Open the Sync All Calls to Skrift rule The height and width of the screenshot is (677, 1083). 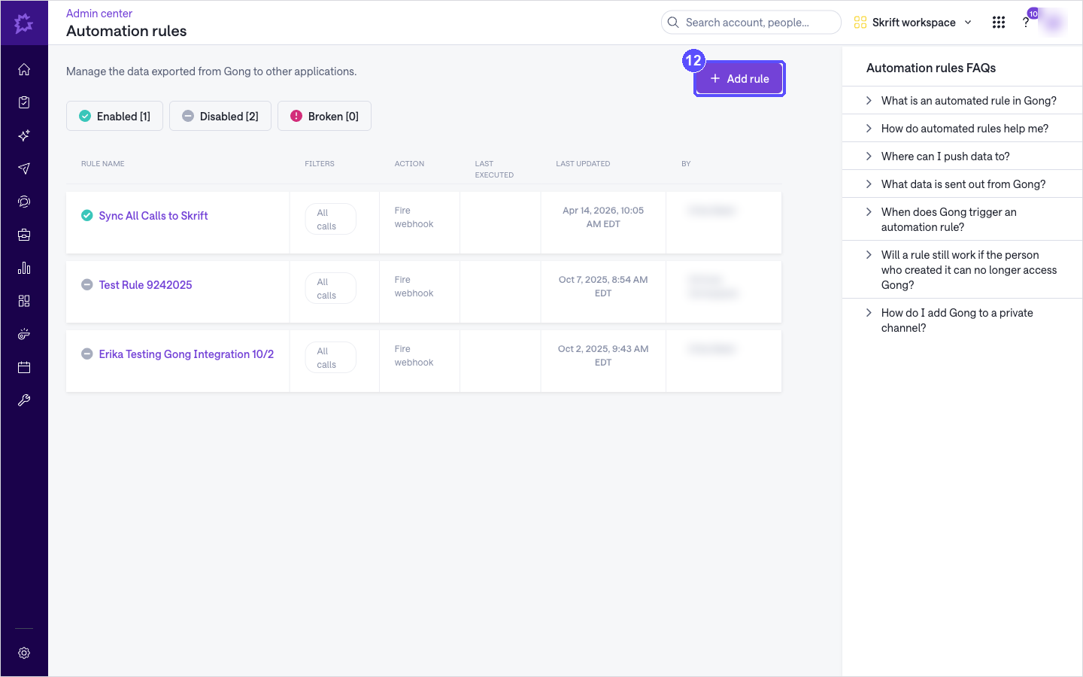(x=153, y=216)
